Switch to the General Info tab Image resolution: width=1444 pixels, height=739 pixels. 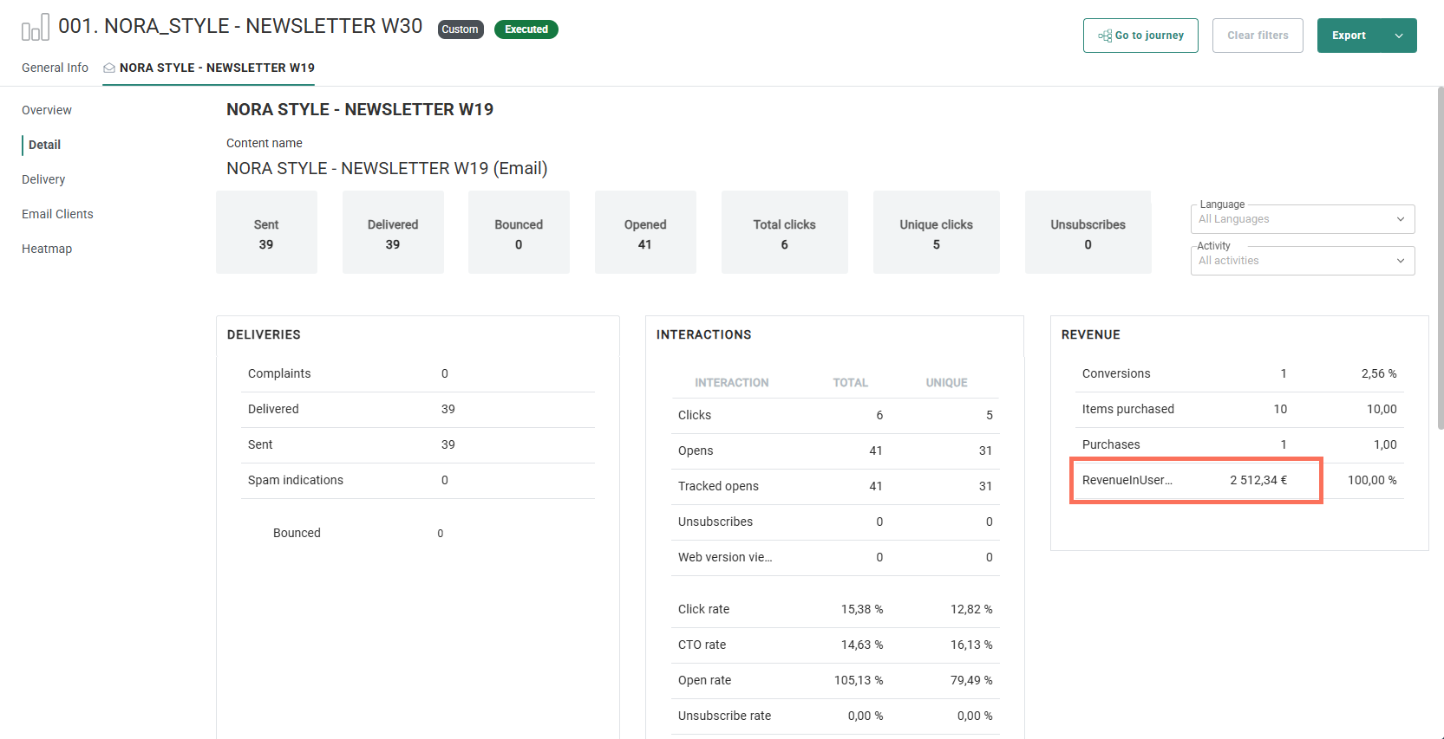click(55, 68)
